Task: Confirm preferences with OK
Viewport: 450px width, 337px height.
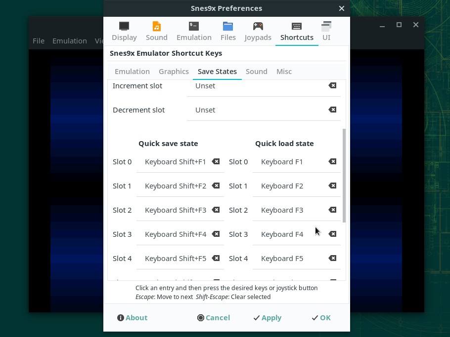Action: click(321, 318)
